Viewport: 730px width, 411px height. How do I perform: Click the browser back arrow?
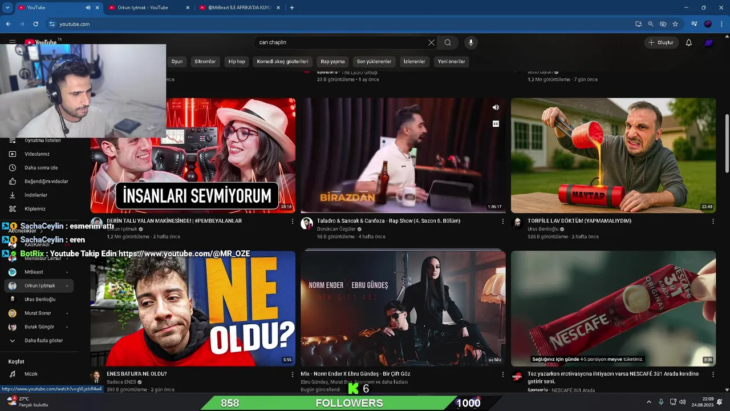pyautogui.click(x=8, y=24)
